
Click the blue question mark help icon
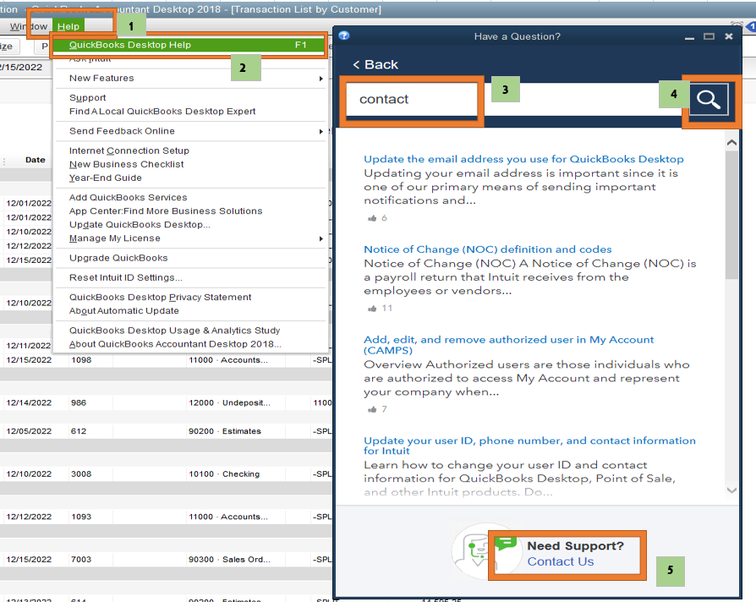[344, 36]
